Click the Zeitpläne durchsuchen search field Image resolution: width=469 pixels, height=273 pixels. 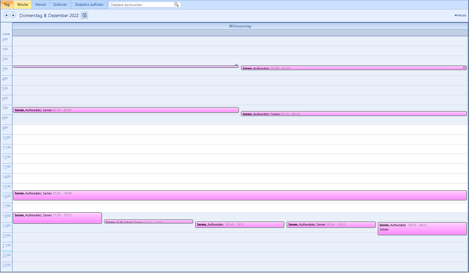(x=141, y=5)
